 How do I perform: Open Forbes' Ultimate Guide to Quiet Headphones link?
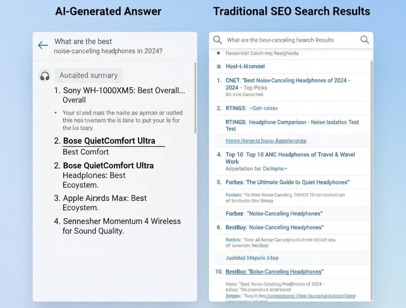(x=287, y=182)
